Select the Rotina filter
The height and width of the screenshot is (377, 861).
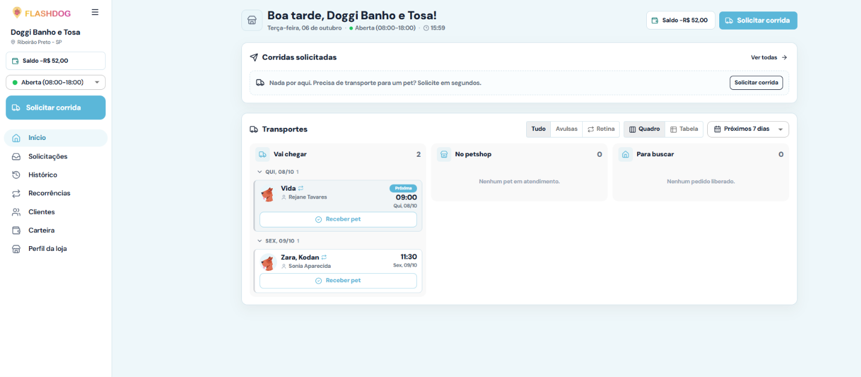coord(601,129)
